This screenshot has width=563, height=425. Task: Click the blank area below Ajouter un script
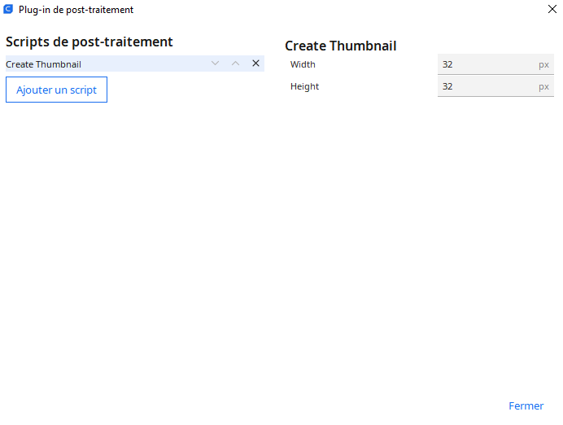click(x=134, y=244)
